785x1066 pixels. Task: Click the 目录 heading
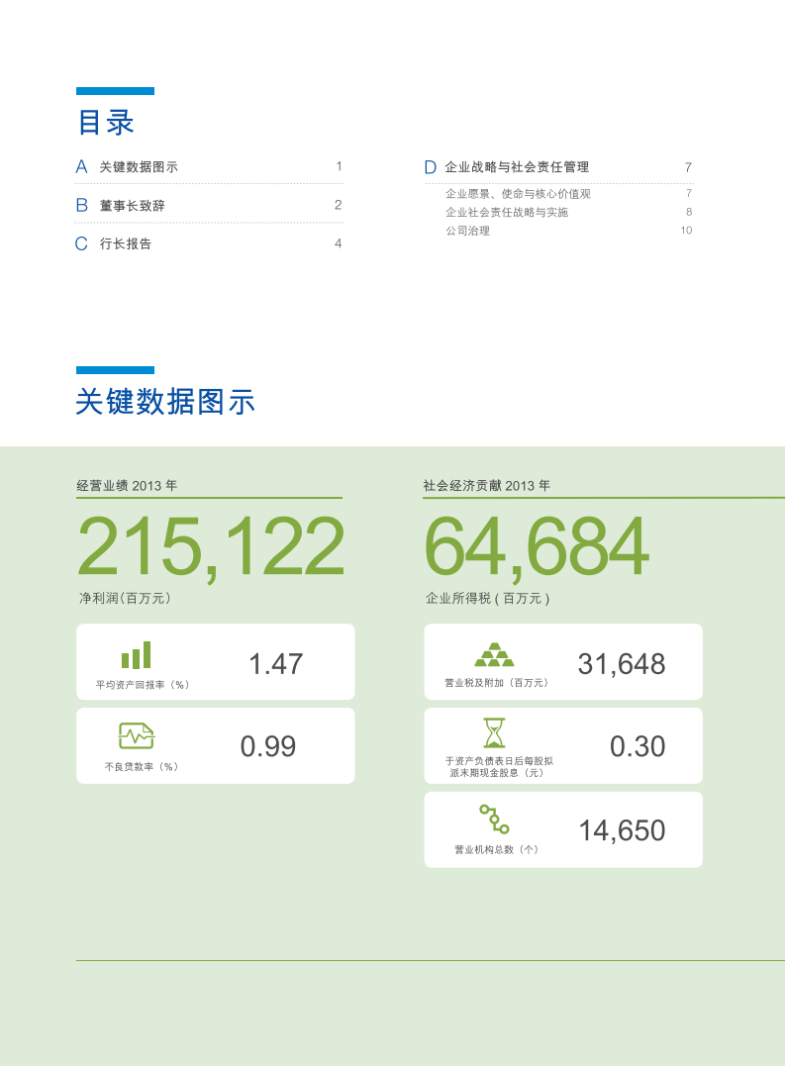pos(106,123)
